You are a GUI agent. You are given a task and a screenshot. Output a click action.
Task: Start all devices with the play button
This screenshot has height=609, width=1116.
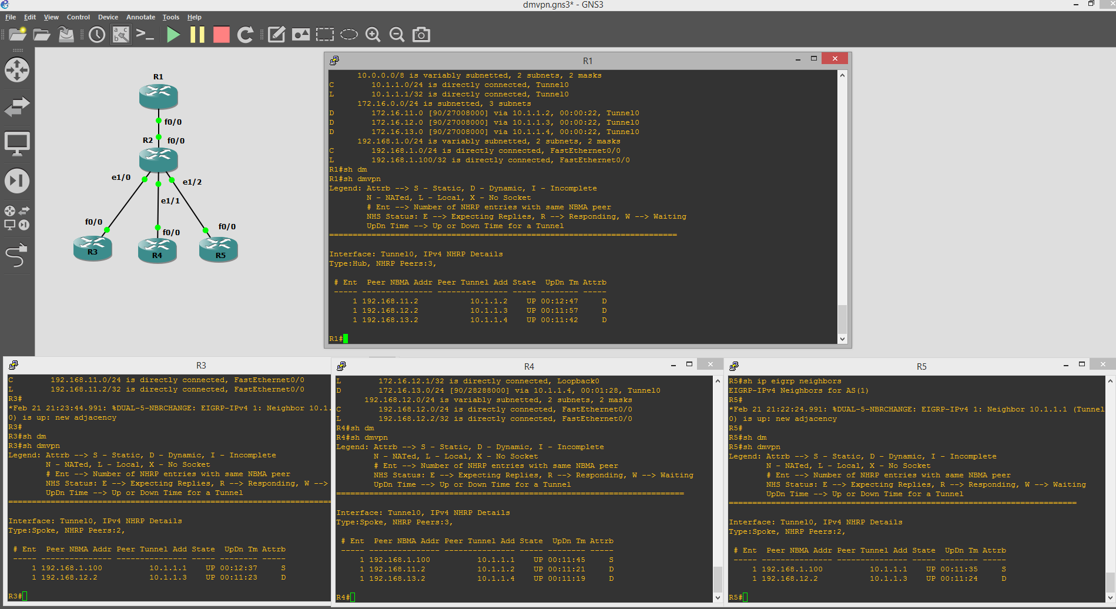click(x=173, y=35)
